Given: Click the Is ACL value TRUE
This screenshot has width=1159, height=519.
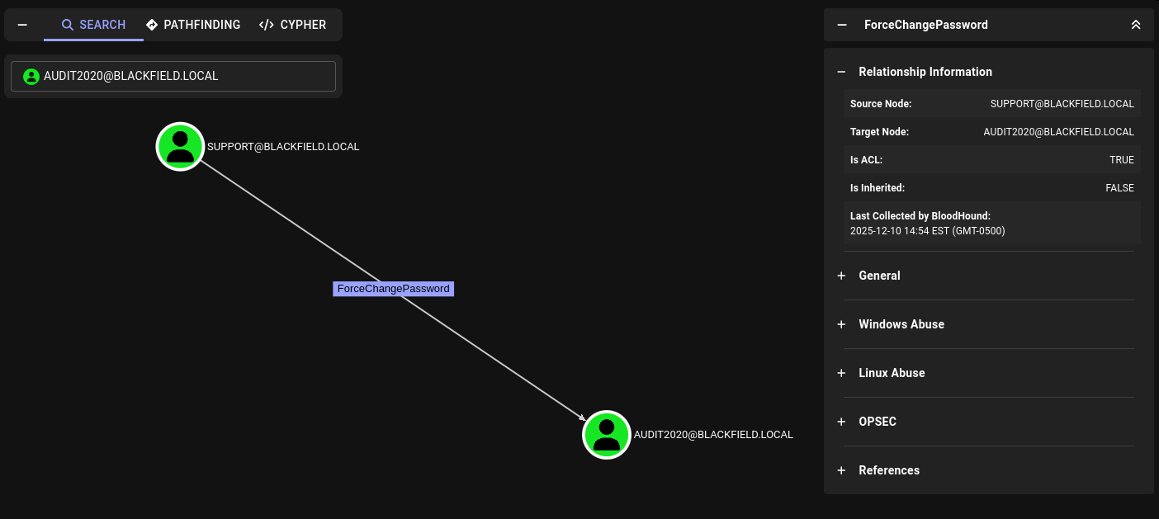Looking at the screenshot, I should pos(1122,160).
